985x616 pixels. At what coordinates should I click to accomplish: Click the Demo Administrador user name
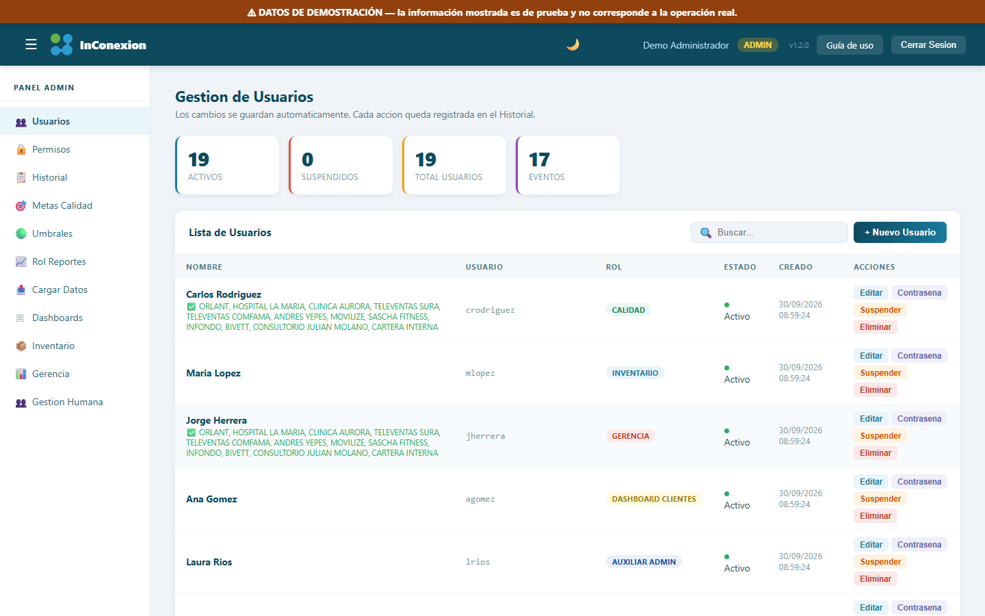pyautogui.click(x=685, y=45)
